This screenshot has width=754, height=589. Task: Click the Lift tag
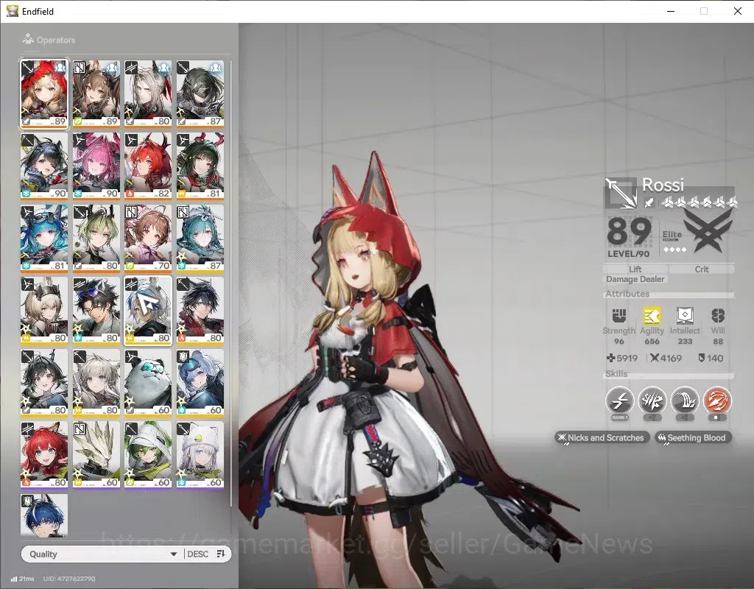click(635, 269)
